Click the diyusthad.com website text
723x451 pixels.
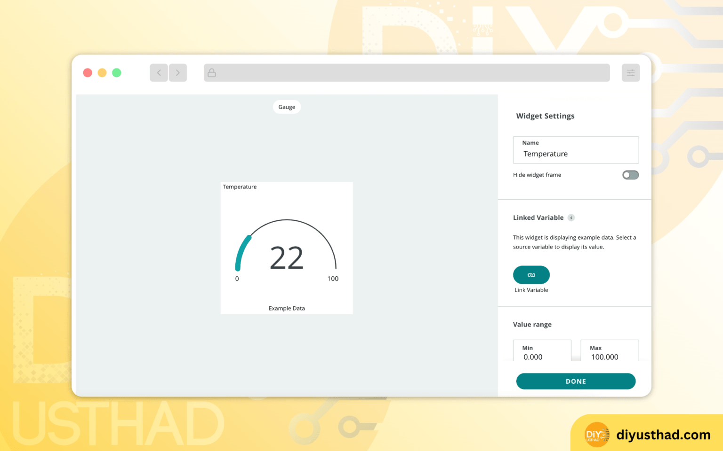[663, 435]
